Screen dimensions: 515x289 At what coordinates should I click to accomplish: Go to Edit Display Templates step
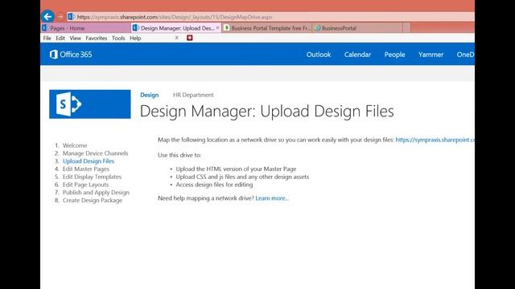[92, 177]
